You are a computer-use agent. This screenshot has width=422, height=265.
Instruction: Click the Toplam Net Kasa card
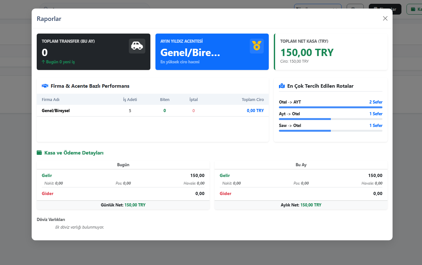[331, 52]
